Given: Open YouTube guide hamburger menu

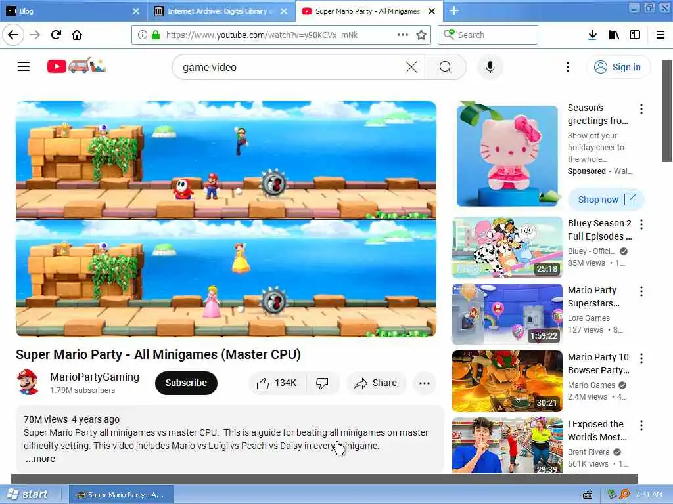Looking at the screenshot, I should point(24,67).
